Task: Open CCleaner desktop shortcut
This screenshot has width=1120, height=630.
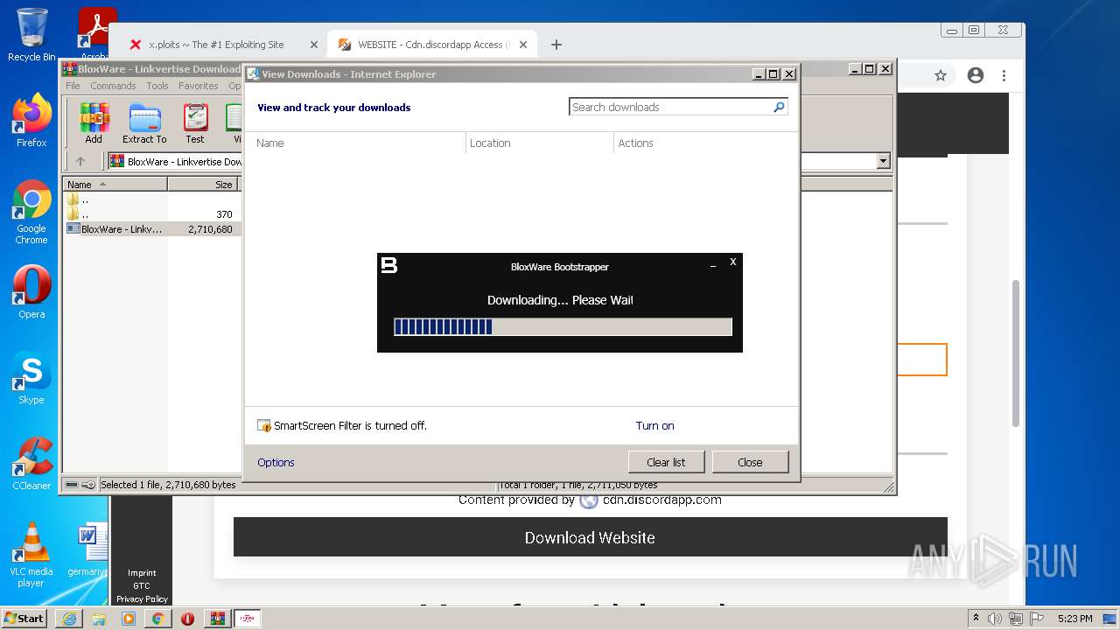Action: (31, 464)
